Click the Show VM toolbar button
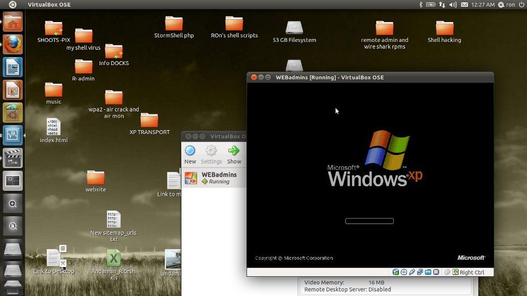 (x=234, y=155)
